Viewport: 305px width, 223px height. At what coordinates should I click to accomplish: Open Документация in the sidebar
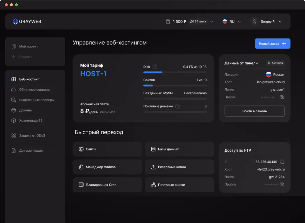click(35, 151)
